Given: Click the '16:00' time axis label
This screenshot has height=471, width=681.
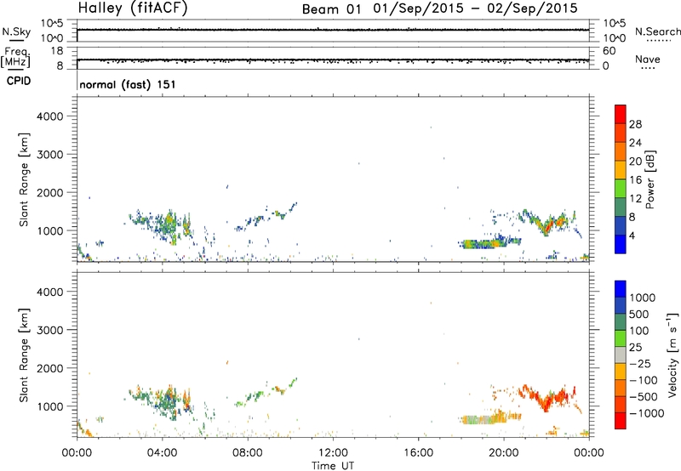Looking at the screenshot, I should point(418,453).
